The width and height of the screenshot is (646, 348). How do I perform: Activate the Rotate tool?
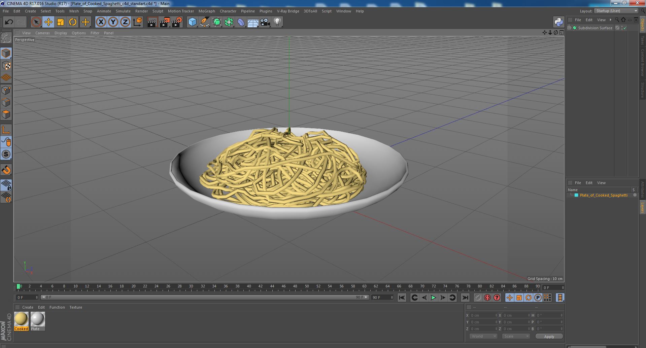[x=73, y=22]
